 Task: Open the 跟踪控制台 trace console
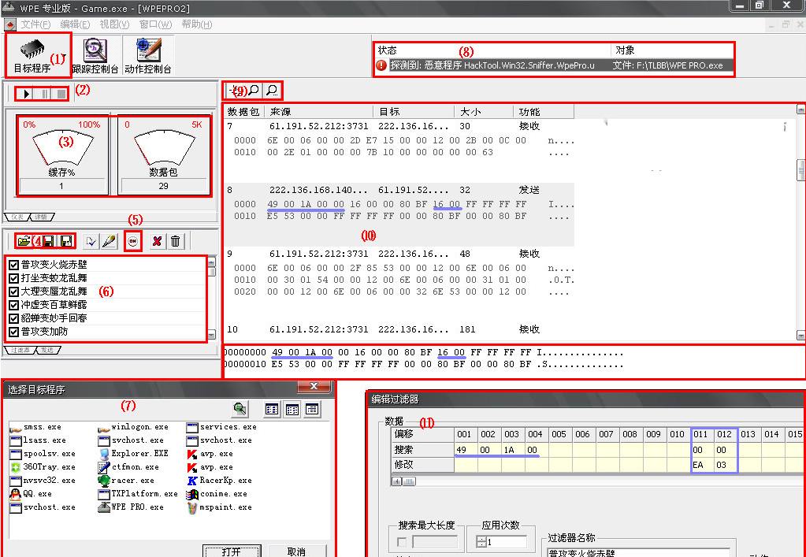pyautogui.click(x=95, y=54)
